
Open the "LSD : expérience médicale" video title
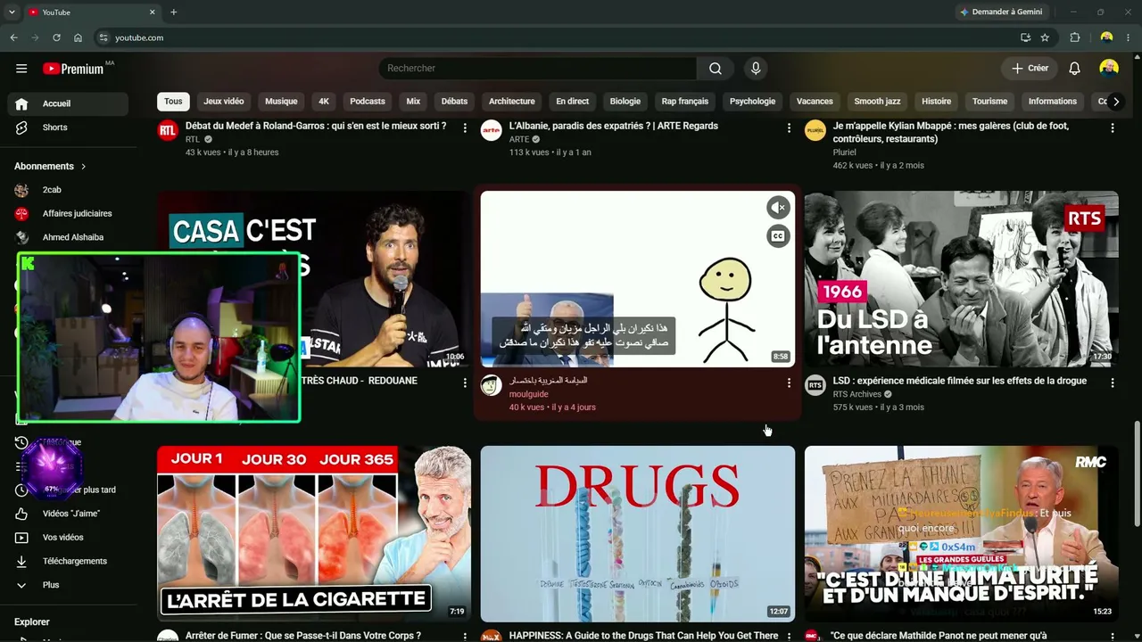(960, 381)
